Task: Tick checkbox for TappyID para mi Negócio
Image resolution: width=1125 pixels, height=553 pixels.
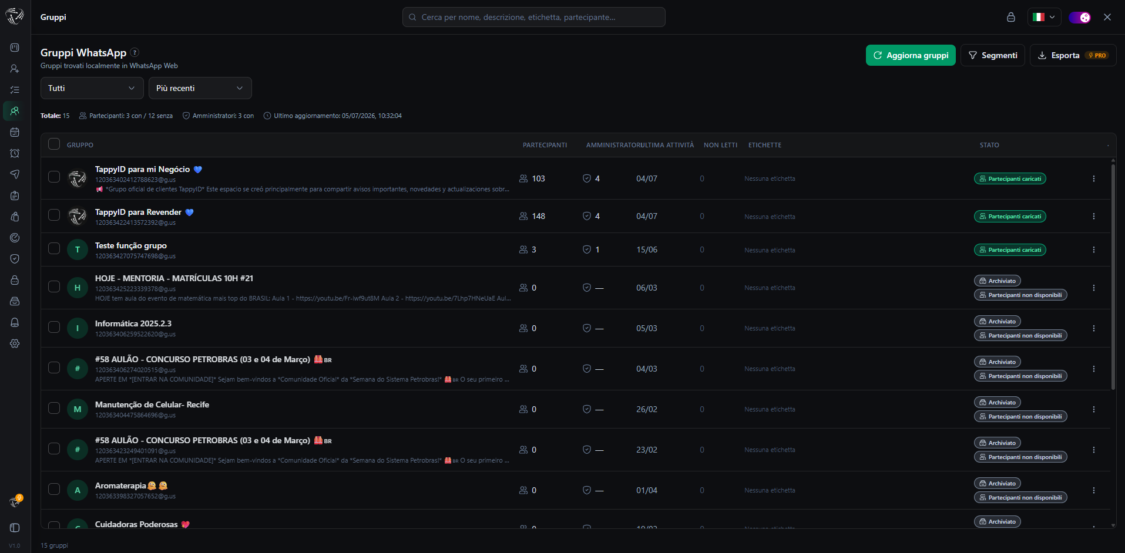Action: point(54,177)
